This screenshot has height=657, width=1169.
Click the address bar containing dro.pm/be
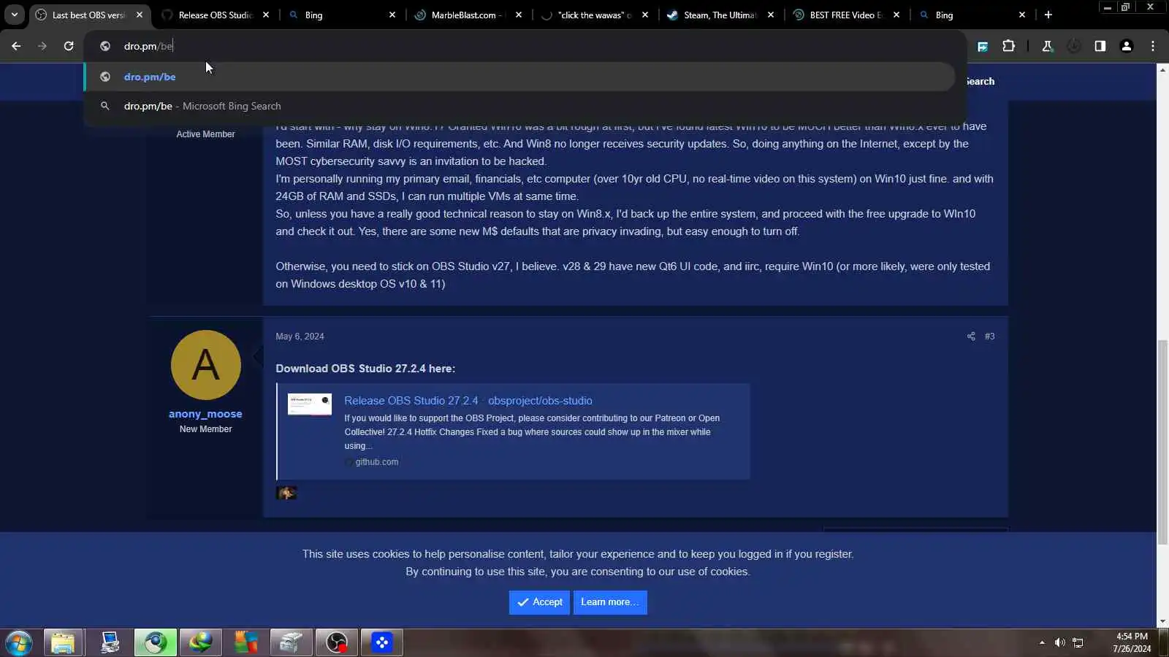tap(525, 46)
